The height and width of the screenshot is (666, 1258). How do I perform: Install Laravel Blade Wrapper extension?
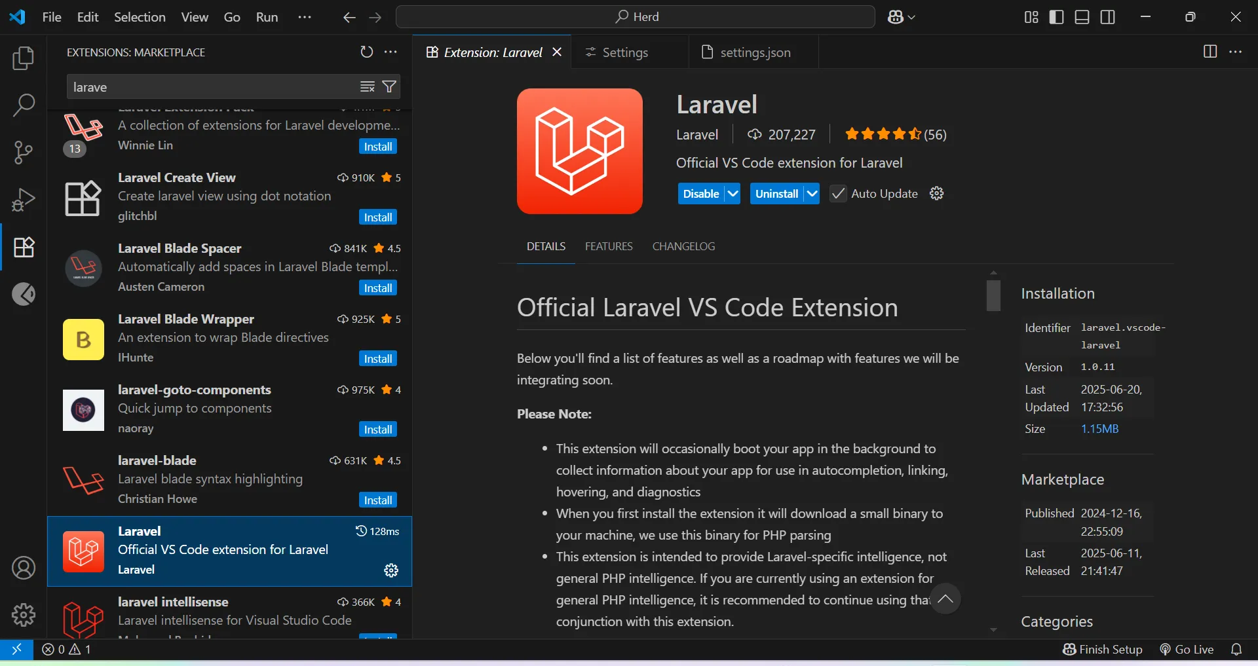(378, 359)
